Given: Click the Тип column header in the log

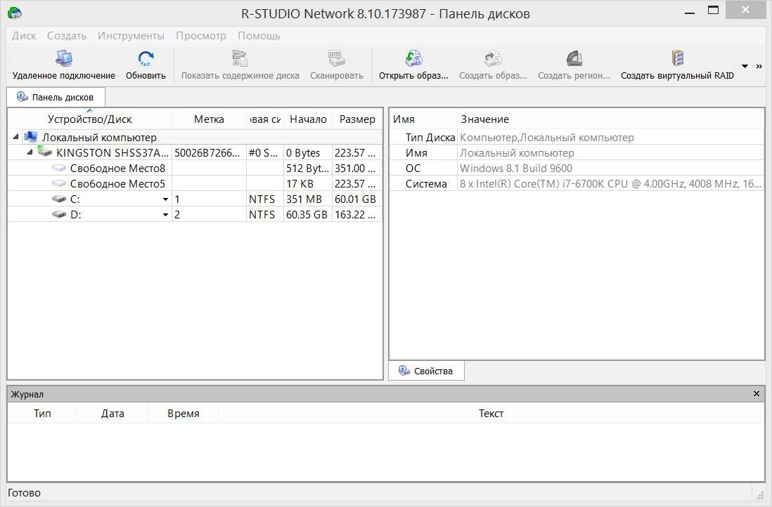Looking at the screenshot, I should (x=42, y=413).
